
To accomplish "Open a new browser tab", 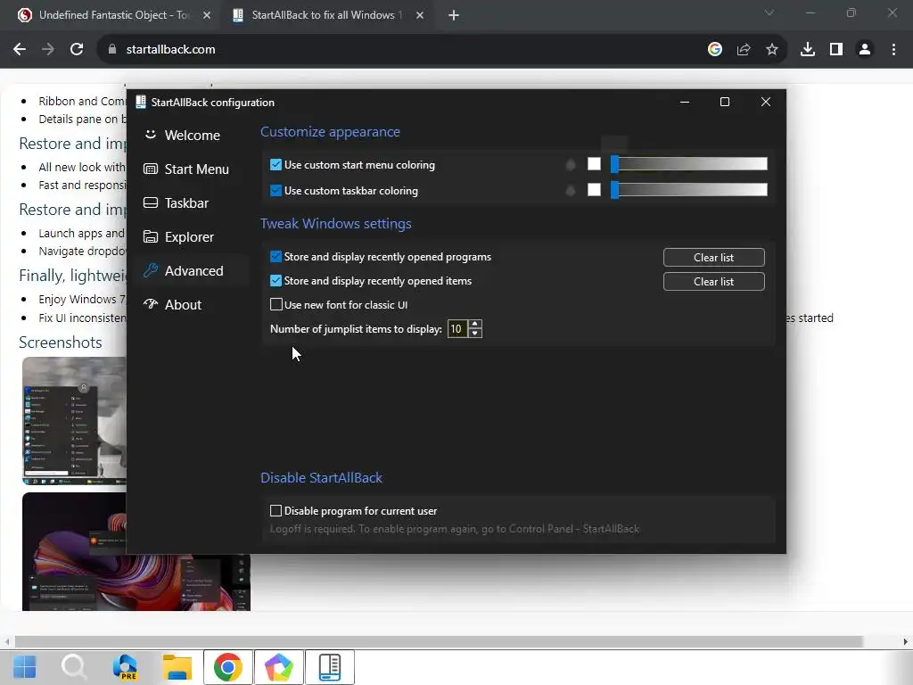I will tap(454, 15).
